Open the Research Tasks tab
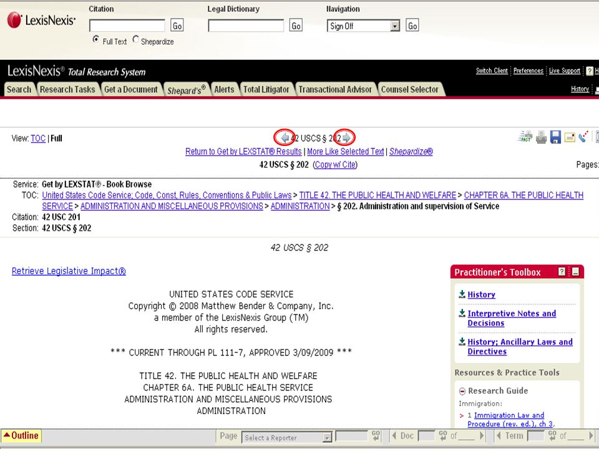Screen dimensions: 599x449 [67, 89]
